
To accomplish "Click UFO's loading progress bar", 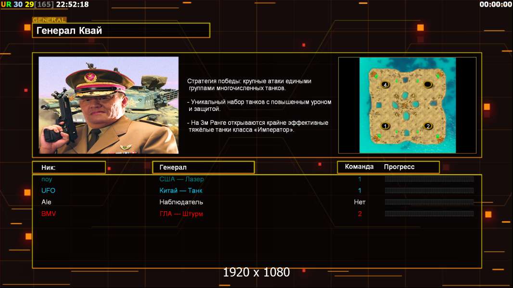I will (x=429, y=191).
